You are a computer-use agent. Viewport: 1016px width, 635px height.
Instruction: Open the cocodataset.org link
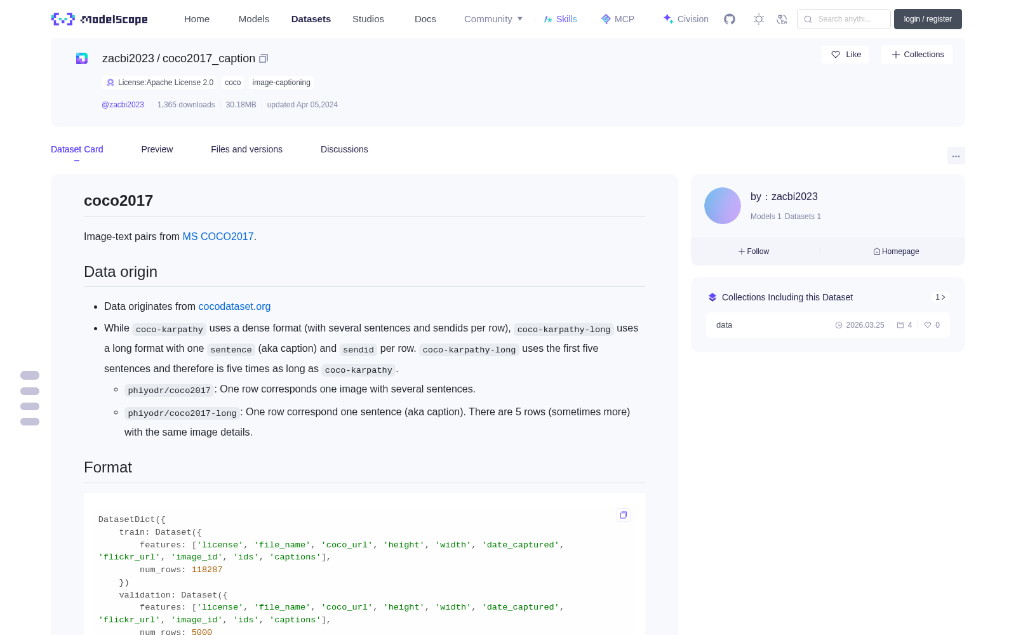[234, 306]
